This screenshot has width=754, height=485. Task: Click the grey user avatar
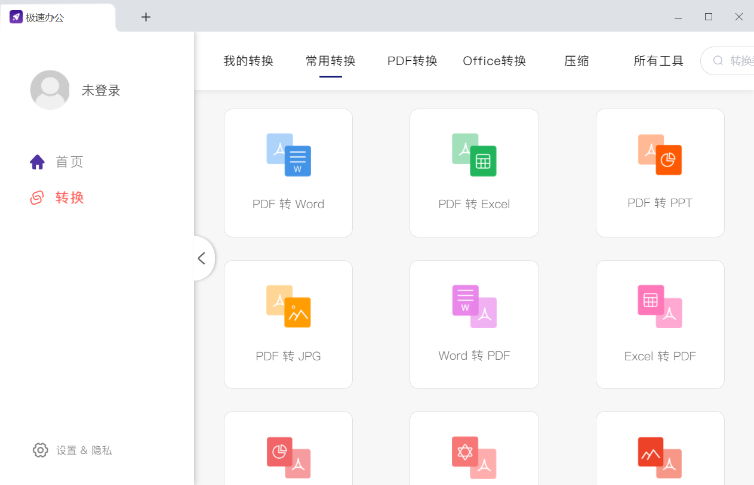50,90
